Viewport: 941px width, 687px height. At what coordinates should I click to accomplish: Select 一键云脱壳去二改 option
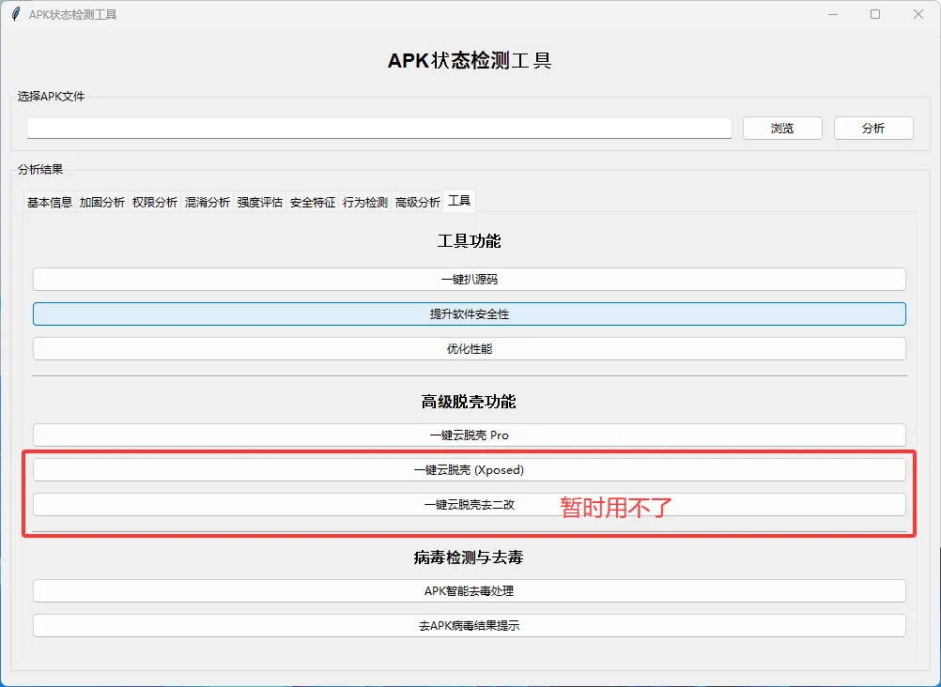click(470, 504)
